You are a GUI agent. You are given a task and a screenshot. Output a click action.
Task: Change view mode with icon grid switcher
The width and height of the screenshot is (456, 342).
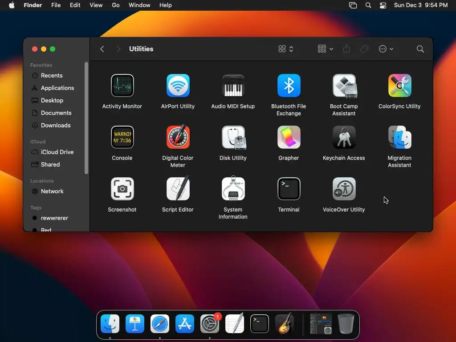pos(285,49)
